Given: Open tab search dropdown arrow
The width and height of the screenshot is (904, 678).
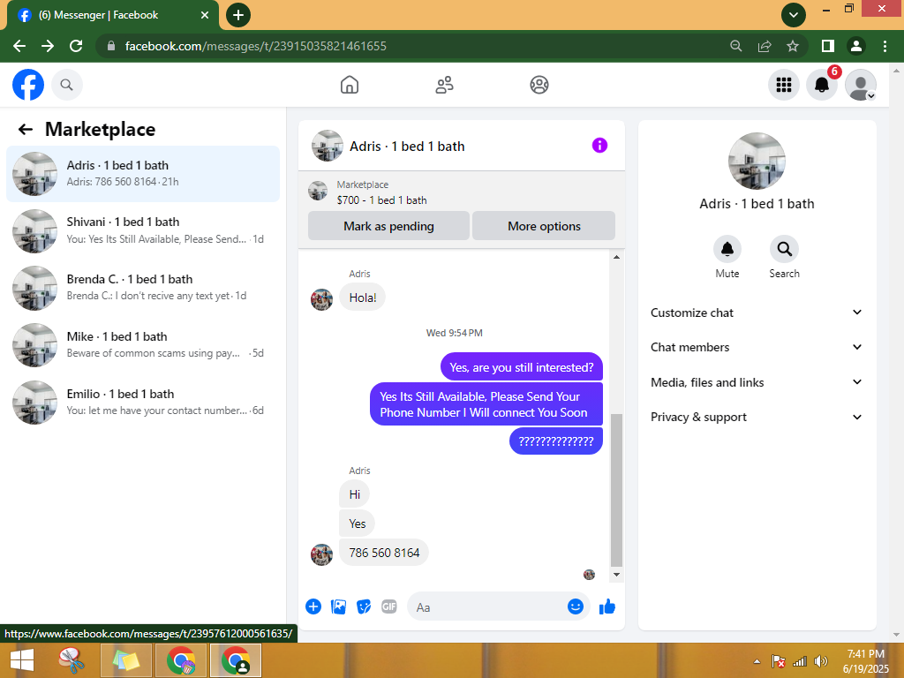Looking at the screenshot, I should (x=794, y=15).
